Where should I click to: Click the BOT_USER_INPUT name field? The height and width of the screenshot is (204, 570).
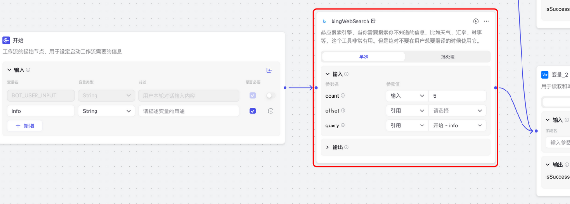41,95
